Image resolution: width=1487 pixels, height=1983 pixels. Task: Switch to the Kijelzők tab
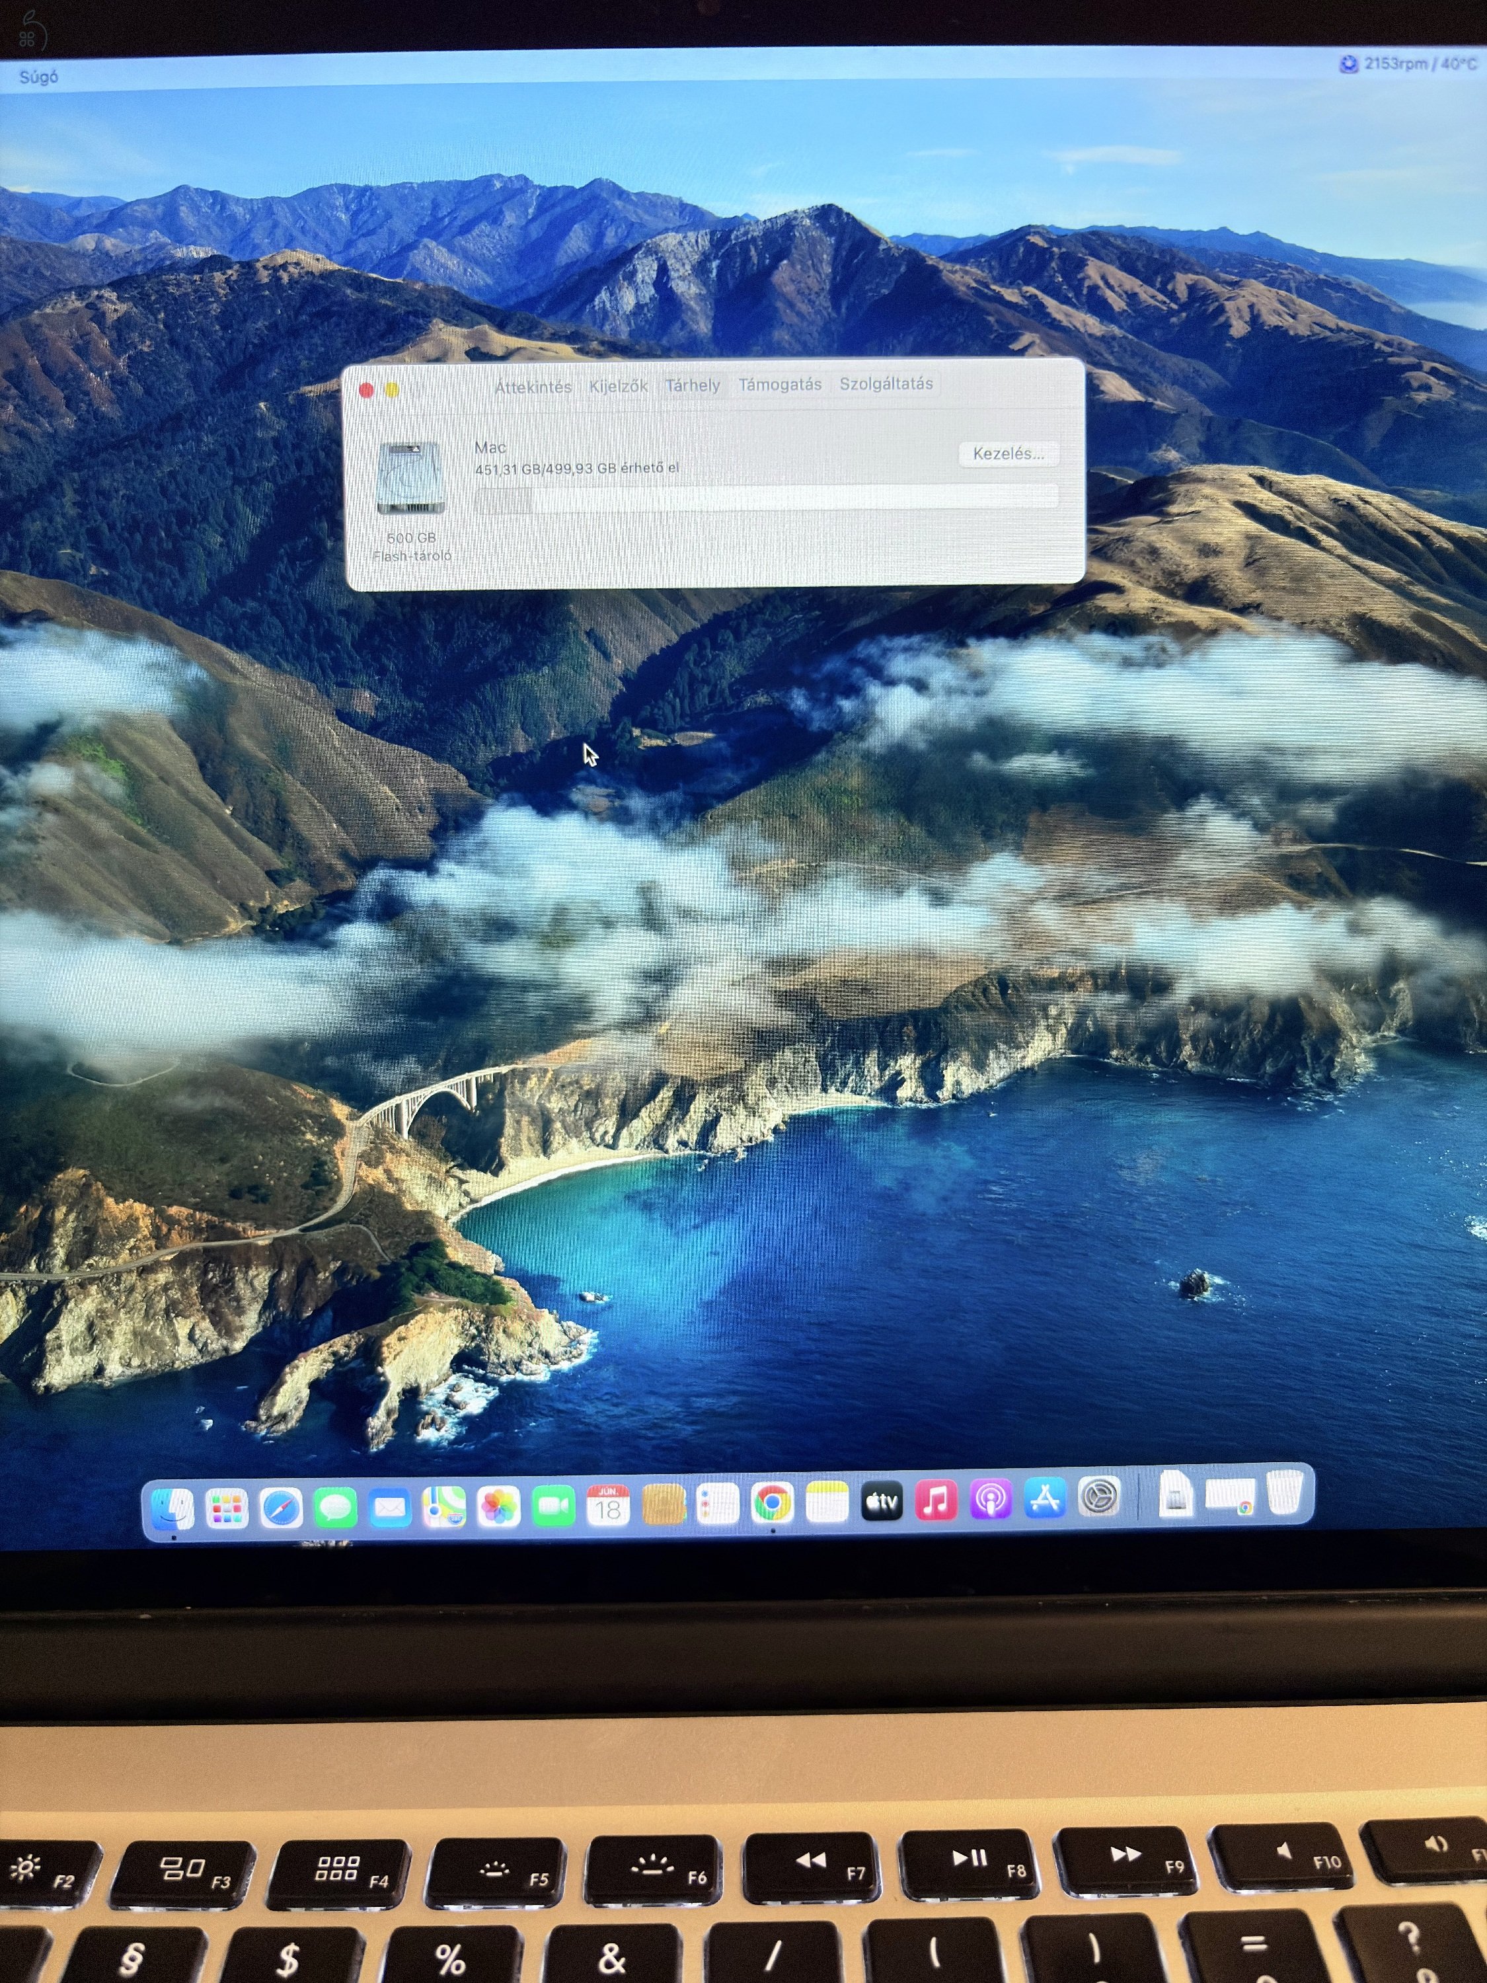click(619, 387)
